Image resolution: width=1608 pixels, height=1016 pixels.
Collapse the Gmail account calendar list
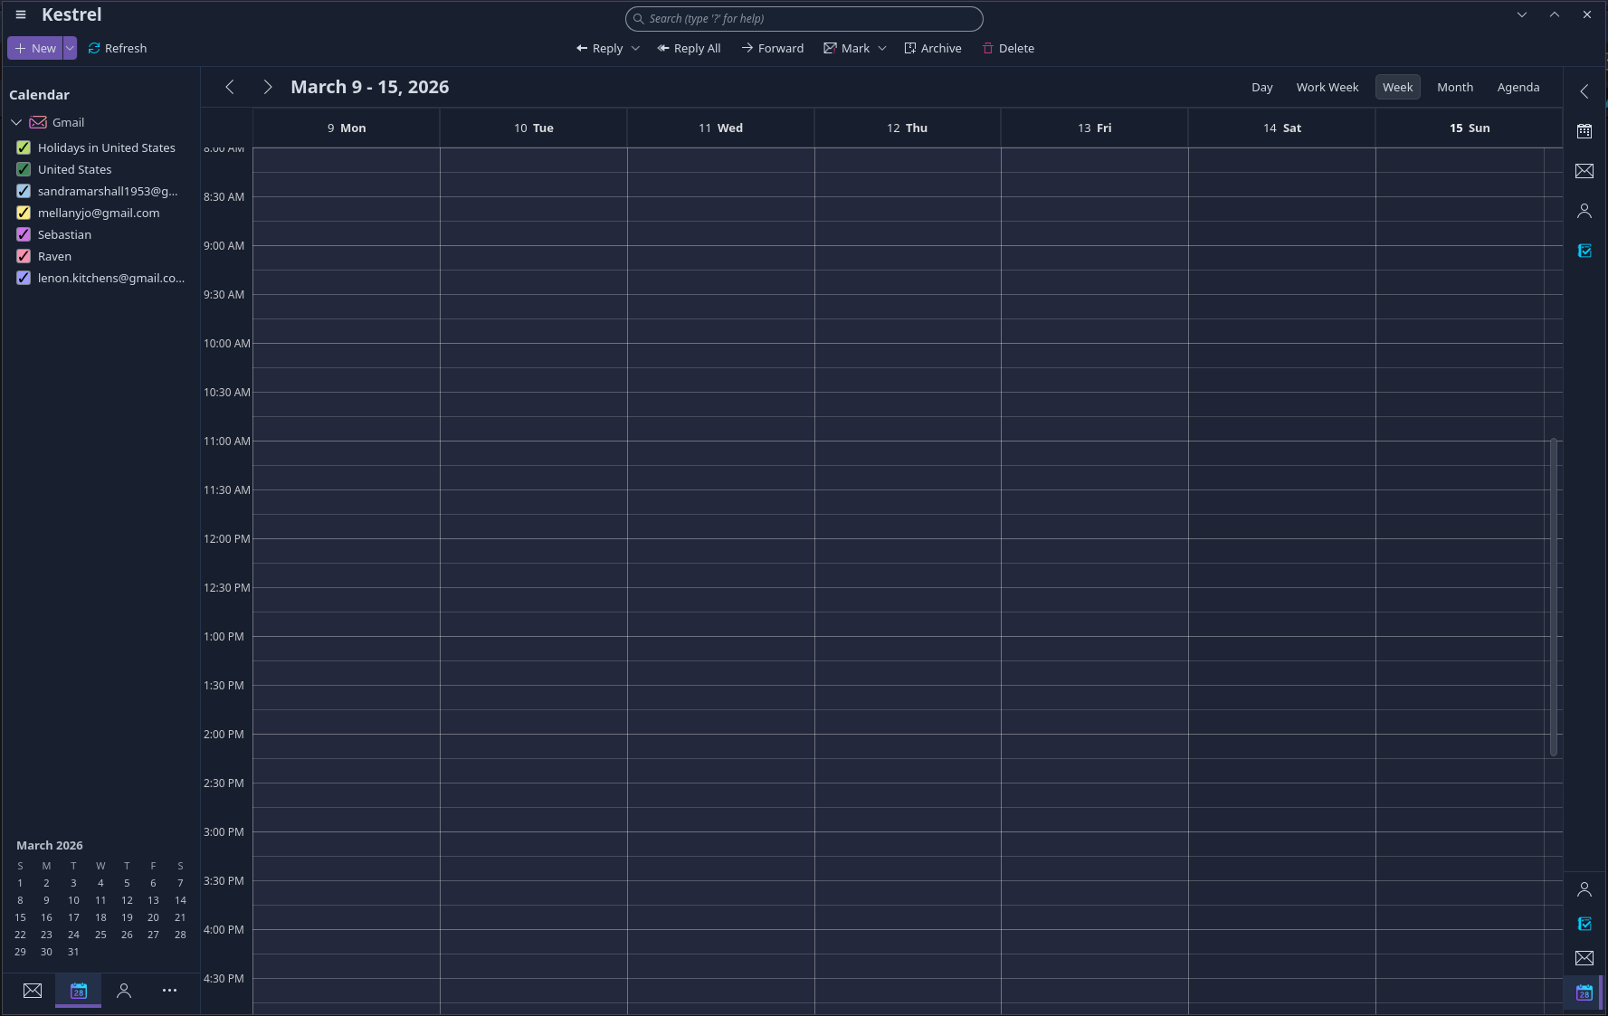coord(15,122)
